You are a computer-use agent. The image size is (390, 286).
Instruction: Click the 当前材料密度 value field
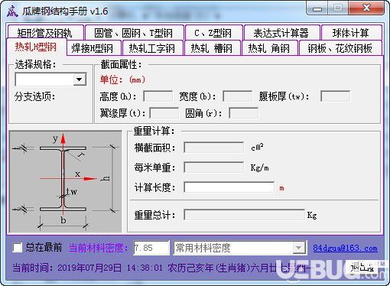[x=151, y=248]
